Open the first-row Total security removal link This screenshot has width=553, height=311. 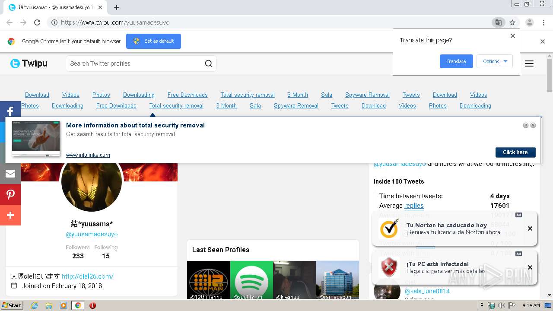tap(248, 95)
